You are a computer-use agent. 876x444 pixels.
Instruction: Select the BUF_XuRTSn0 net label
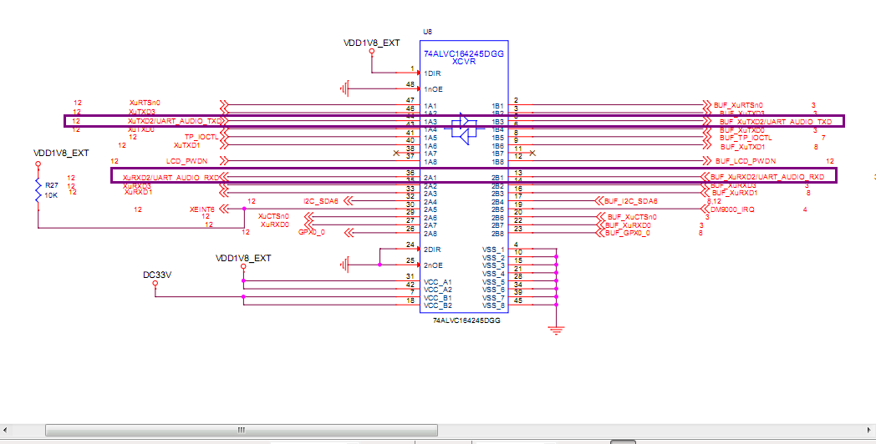point(738,105)
